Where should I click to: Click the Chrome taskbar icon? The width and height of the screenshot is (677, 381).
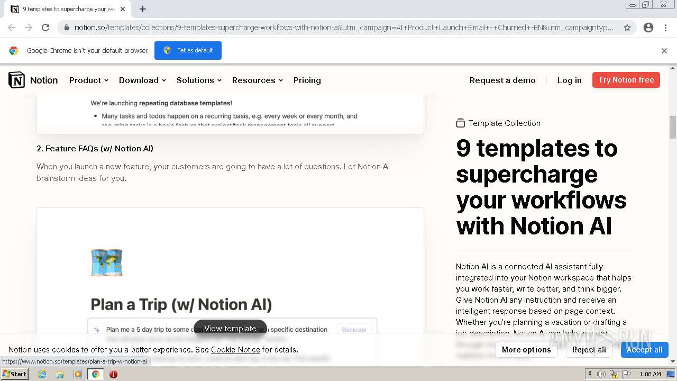(95, 374)
